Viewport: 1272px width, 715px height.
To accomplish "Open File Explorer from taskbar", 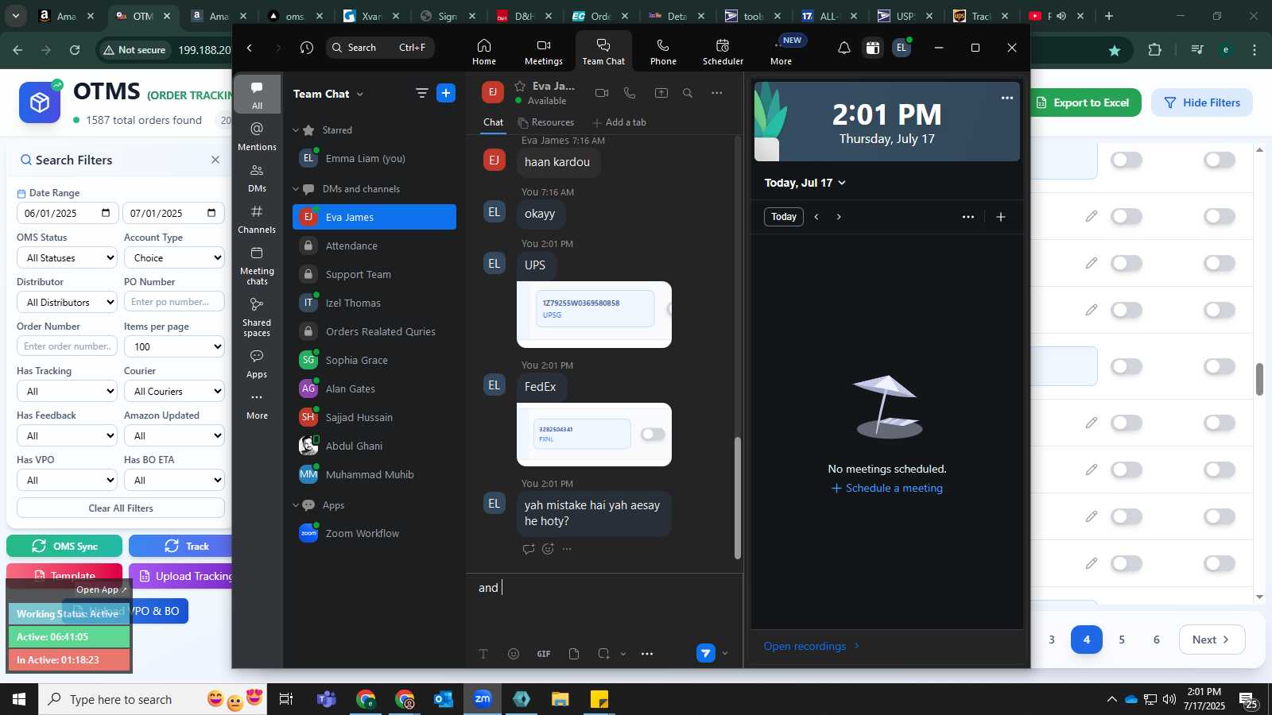I will 560,699.
